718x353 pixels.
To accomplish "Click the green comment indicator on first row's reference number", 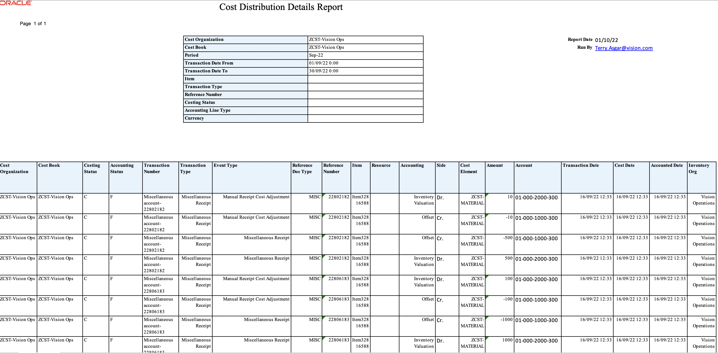I will (323, 195).
